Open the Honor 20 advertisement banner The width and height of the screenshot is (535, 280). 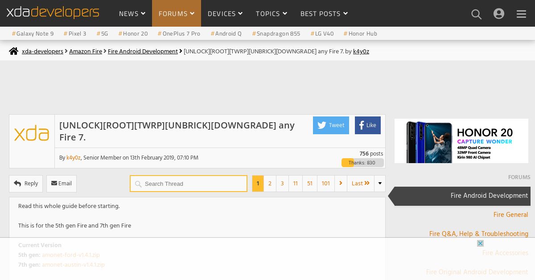coord(461,141)
